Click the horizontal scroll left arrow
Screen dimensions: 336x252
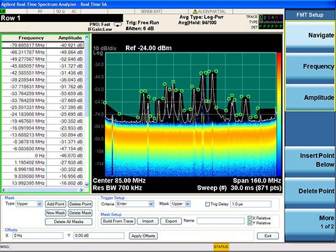[4, 190]
